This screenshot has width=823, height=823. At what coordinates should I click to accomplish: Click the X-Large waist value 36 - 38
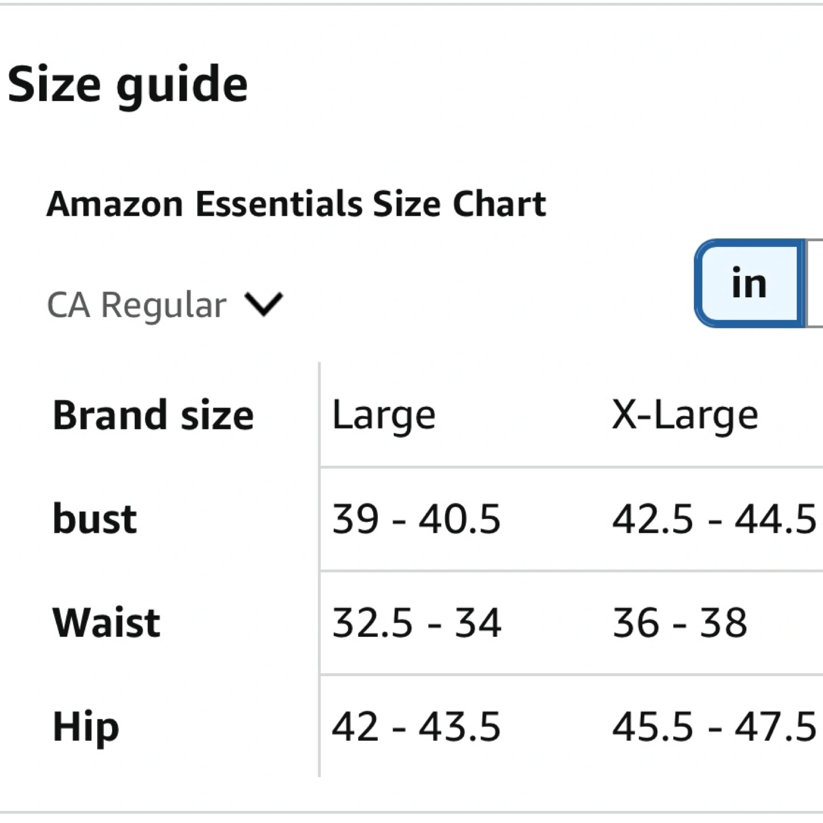pos(680,622)
